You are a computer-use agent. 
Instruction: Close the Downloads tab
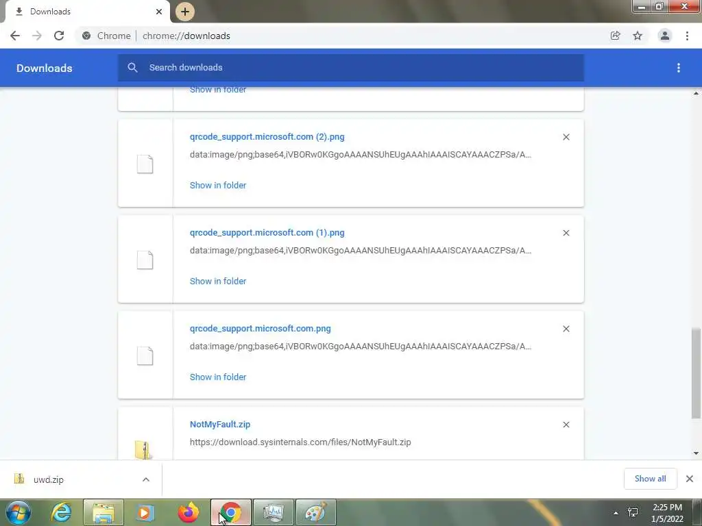tap(159, 12)
